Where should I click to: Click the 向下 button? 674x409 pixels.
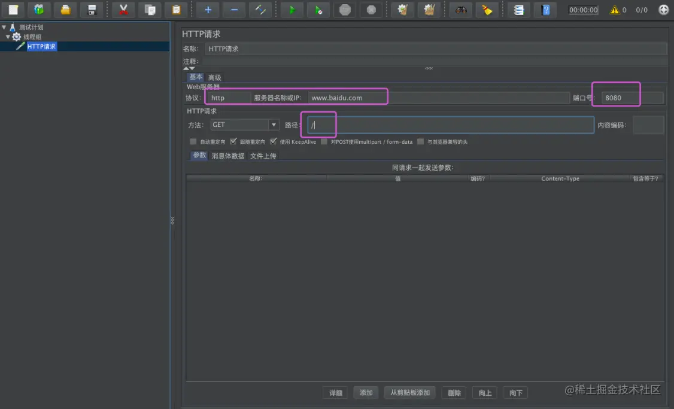pyautogui.click(x=515, y=393)
